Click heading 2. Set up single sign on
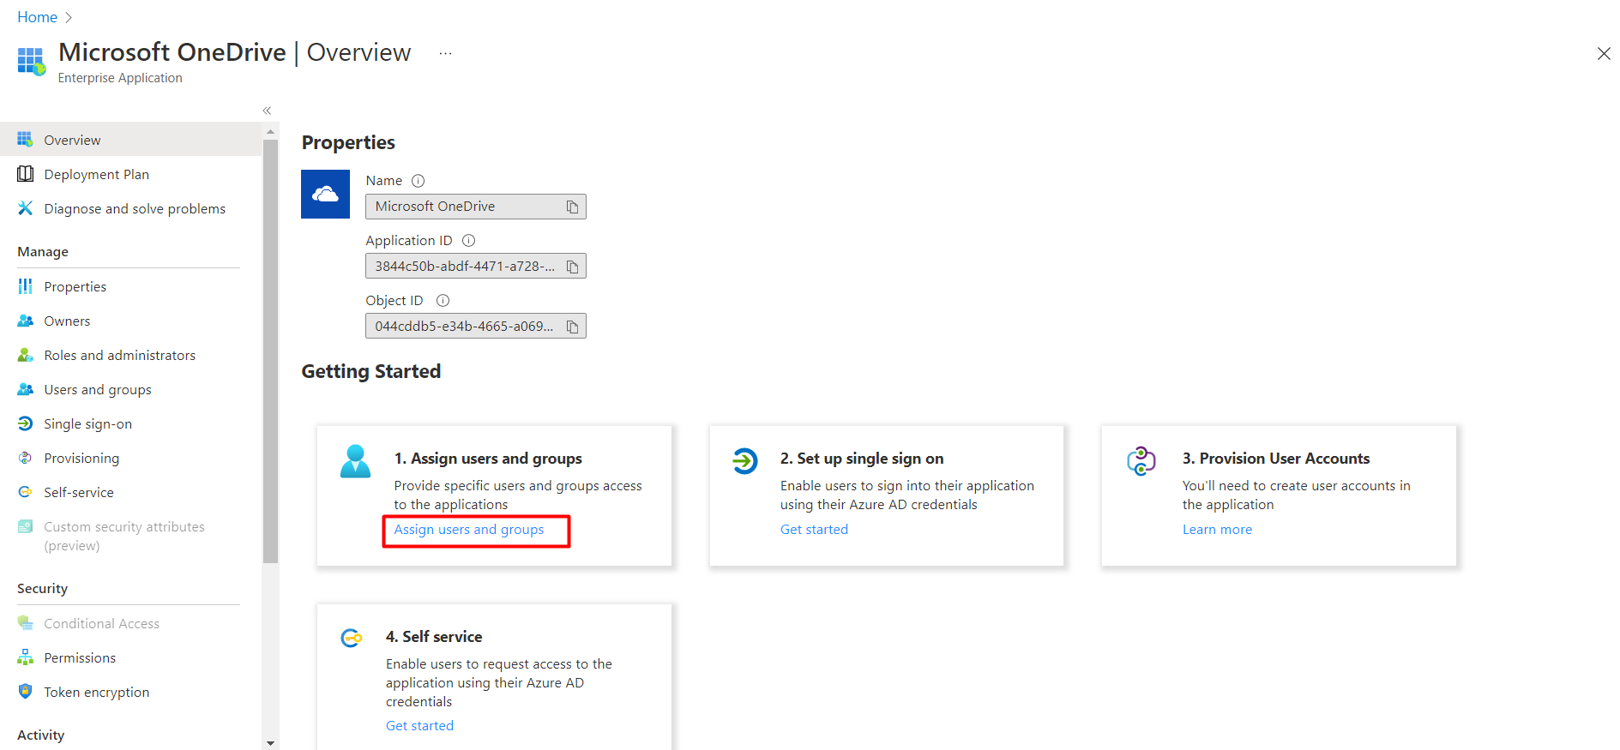This screenshot has width=1620, height=750. tap(862, 459)
